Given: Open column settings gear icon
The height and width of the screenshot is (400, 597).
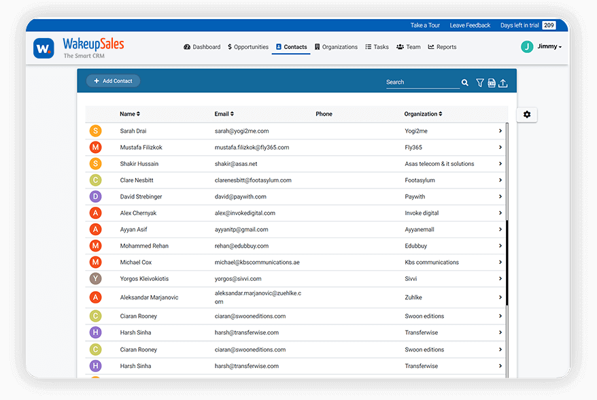Looking at the screenshot, I should click(527, 115).
